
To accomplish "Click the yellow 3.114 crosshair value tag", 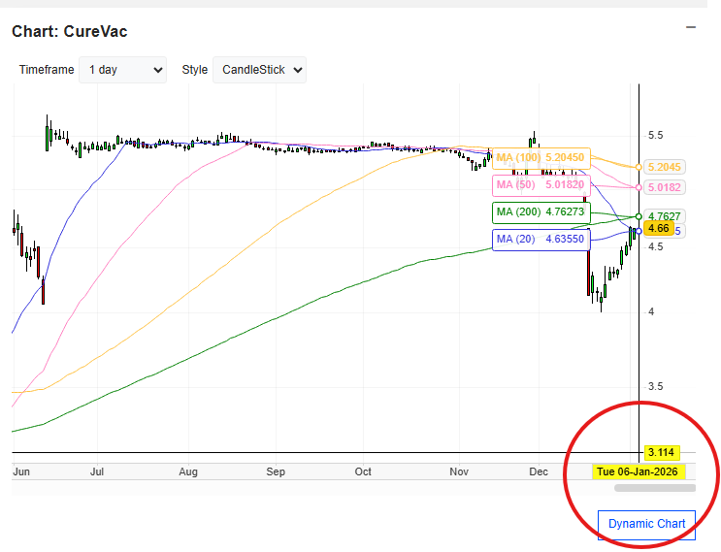I will 661,453.
